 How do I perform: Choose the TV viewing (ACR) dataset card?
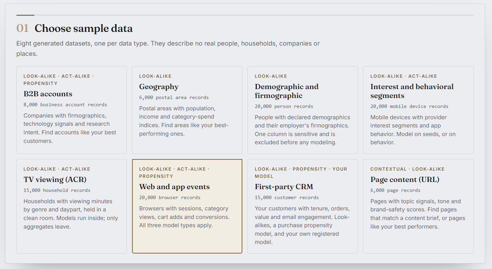click(72, 206)
